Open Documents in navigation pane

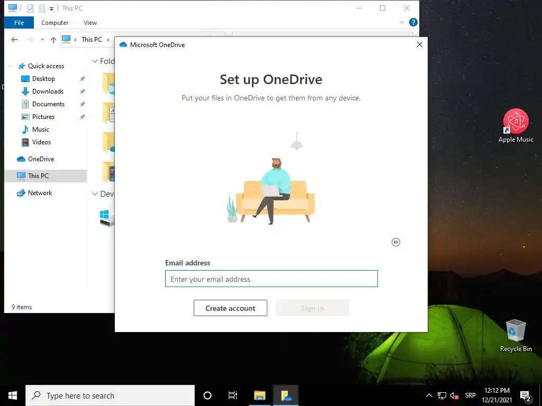click(48, 104)
